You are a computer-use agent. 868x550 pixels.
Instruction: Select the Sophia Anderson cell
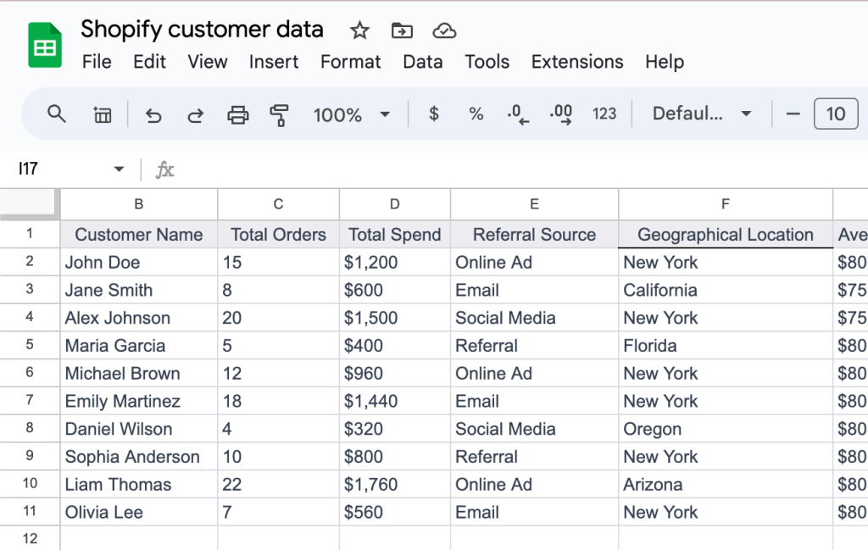(139, 456)
